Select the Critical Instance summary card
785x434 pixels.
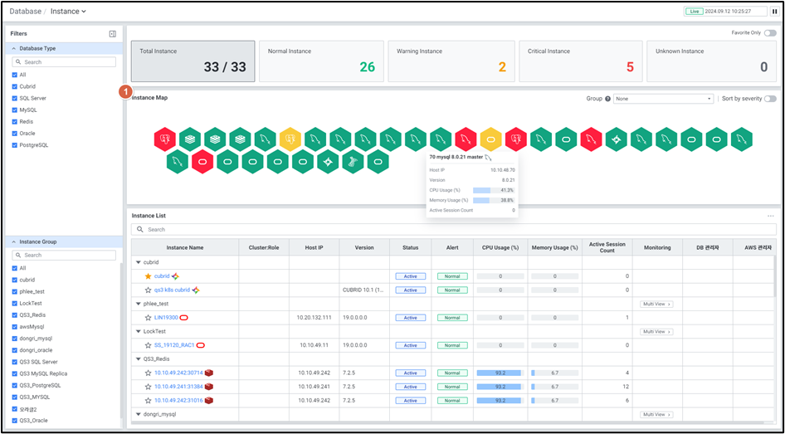[579, 61]
